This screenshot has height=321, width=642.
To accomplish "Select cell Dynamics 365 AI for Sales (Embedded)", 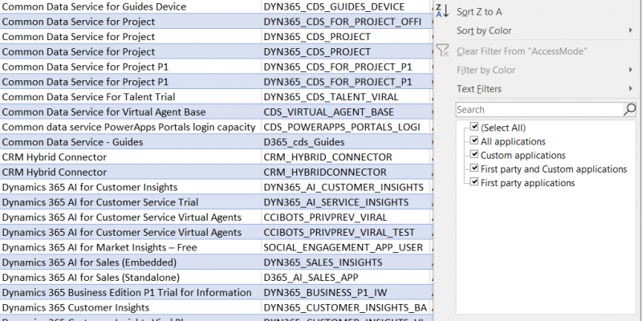I will pyautogui.click(x=131, y=262).
